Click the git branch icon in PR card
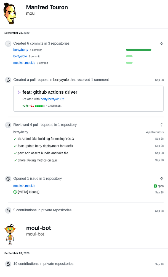This screenshot has width=168, height=277. [19, 92]
